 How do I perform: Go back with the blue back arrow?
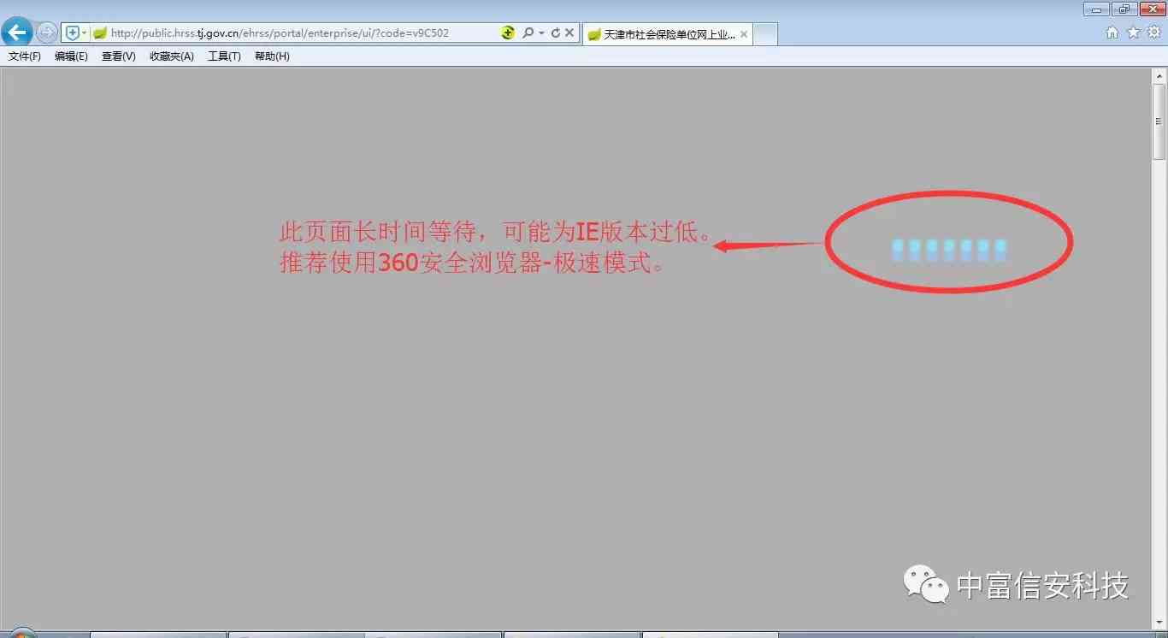pyautogui.click(x=17, y=33)
